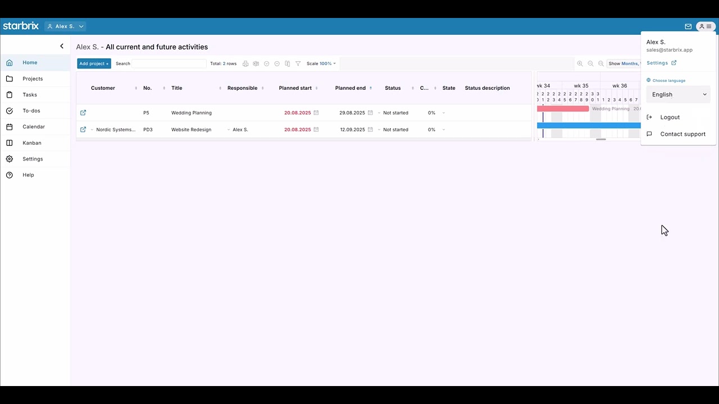The width and height of the screenshot is (719, 404).
Task: Open Help in the sidebar
Action: tap(35, 175)
